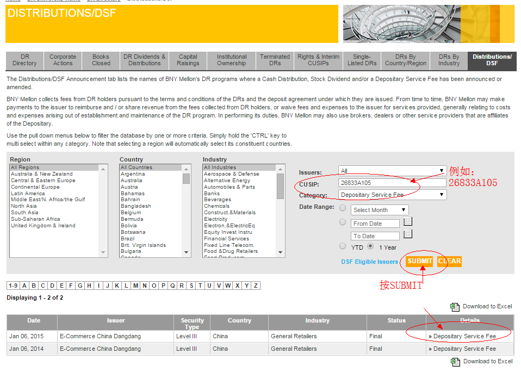Open the Single-Listed DRs tab
521x372 pixels.
tap(362, 60)
